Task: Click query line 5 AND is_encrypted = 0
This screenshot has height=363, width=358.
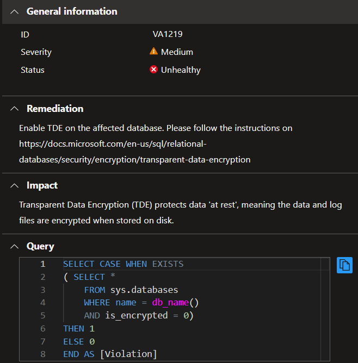Action: pos(139,316)
